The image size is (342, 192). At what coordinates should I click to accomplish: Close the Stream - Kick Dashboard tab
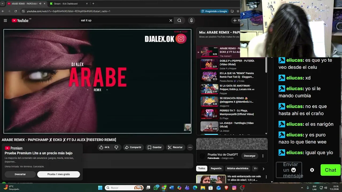[x=87, y=4]
